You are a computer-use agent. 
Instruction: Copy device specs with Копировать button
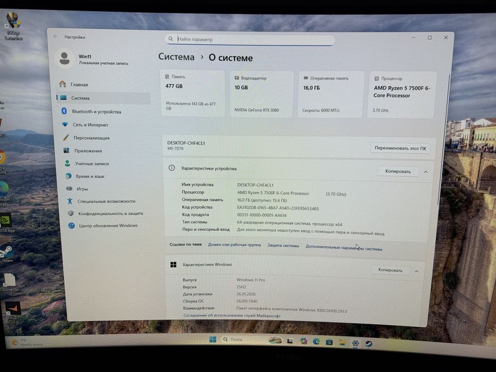click(398, 171)
